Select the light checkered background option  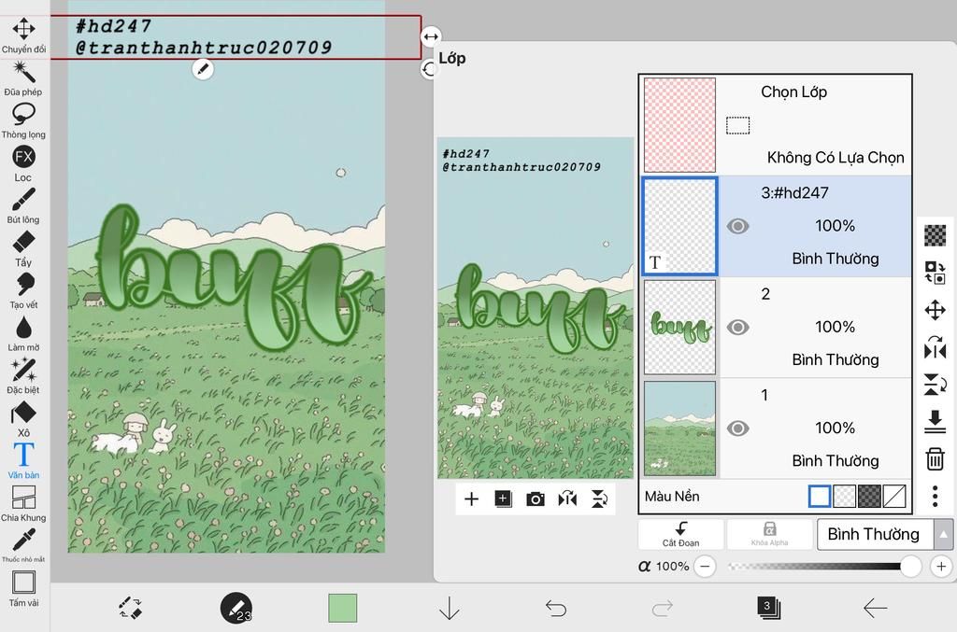click(x=844, y=496)
